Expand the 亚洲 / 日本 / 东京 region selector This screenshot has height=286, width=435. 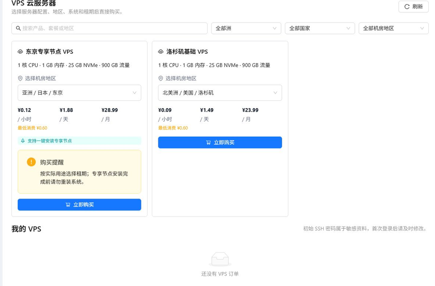tap(79, 93)
